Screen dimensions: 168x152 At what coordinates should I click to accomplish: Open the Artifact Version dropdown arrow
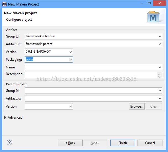tap(70, 52)
